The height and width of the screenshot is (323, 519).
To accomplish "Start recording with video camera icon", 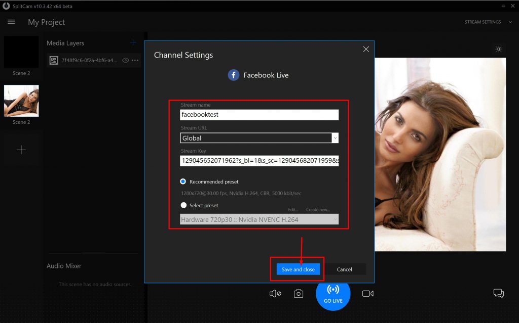I will point(367,293).
